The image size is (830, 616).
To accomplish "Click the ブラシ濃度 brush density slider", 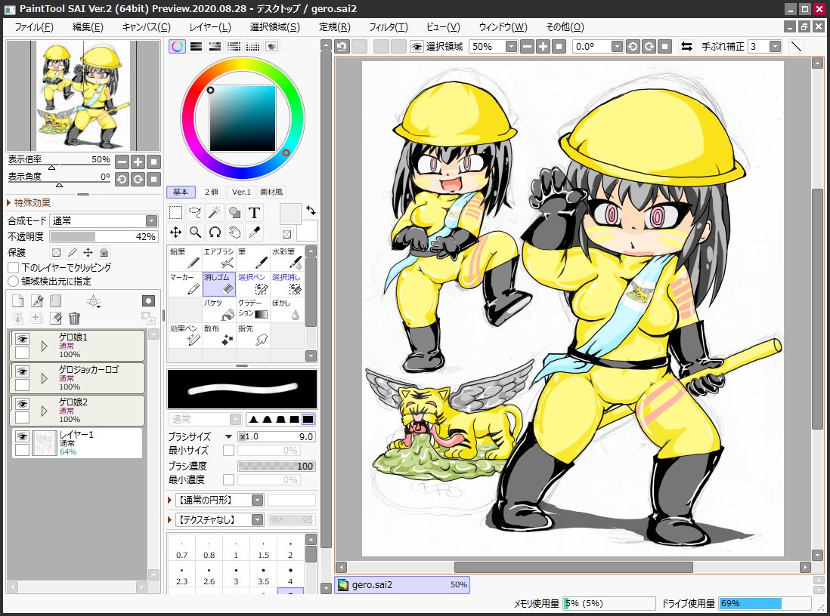I will coord(277,467).
